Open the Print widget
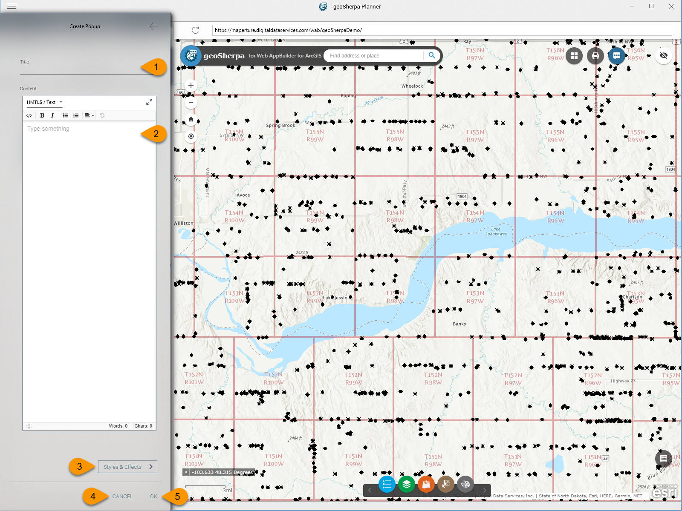 pos(595,56)
